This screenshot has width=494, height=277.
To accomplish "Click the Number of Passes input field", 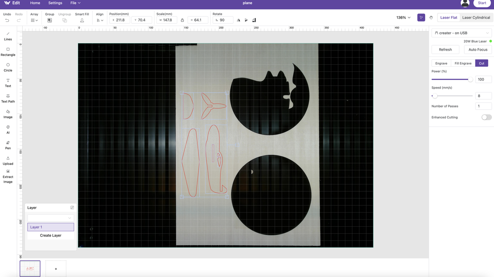I will pyautogui.click(x=483, y=106).
